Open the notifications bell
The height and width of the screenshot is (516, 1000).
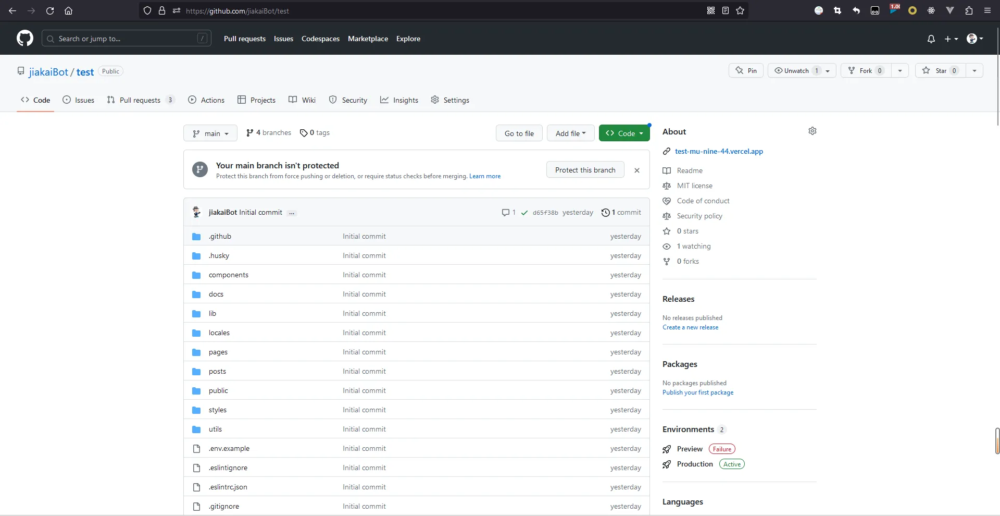point(931,39)
